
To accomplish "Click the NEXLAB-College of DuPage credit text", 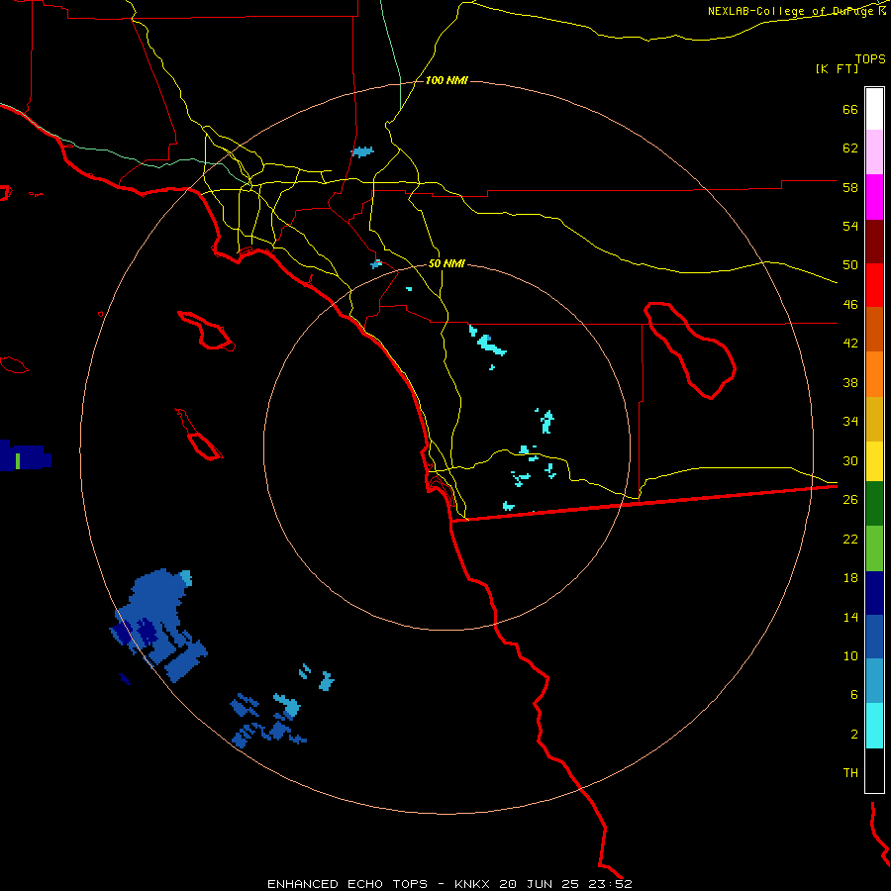I will [x=792, y=11].
